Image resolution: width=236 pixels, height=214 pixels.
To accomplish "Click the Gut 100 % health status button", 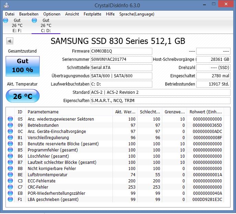I will [23, 66].
